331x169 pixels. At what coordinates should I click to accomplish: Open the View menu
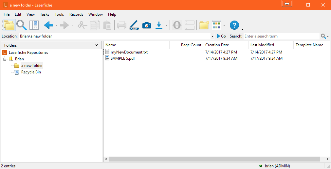click(x=30, y=14)
